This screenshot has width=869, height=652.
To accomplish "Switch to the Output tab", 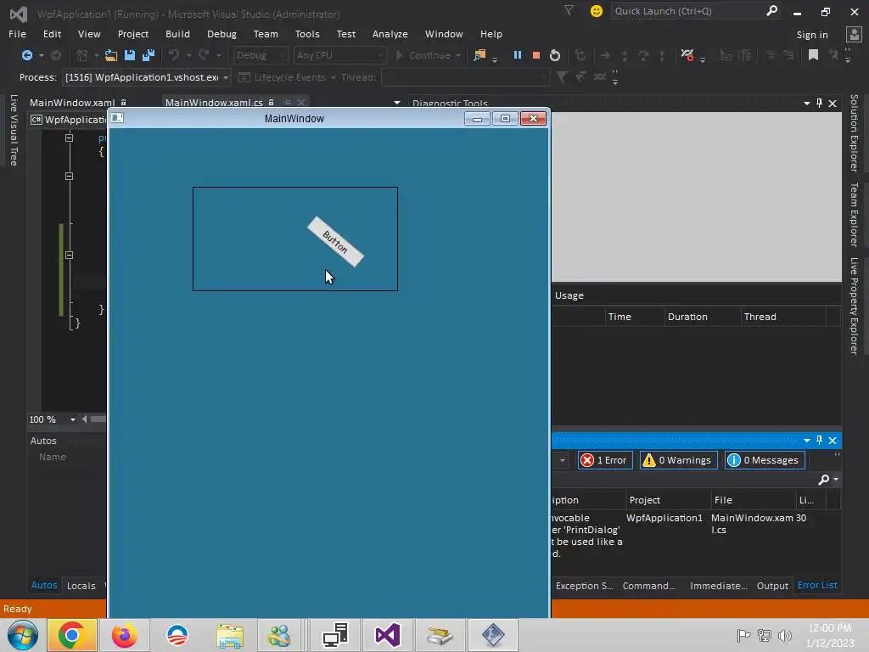I will (772, 586).
